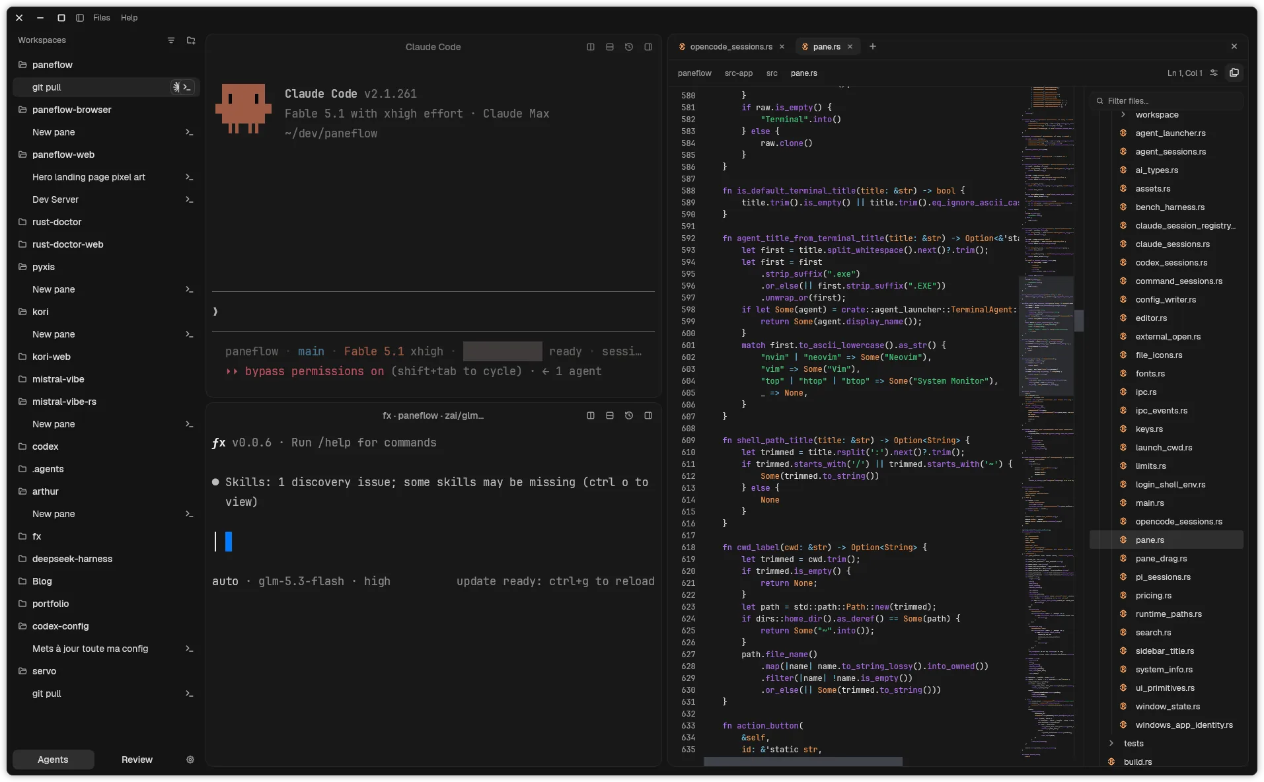The width and height of the screenshot is (1264, 782).
Task: Select the pane.rs editor tab
Action: (827, 47)
